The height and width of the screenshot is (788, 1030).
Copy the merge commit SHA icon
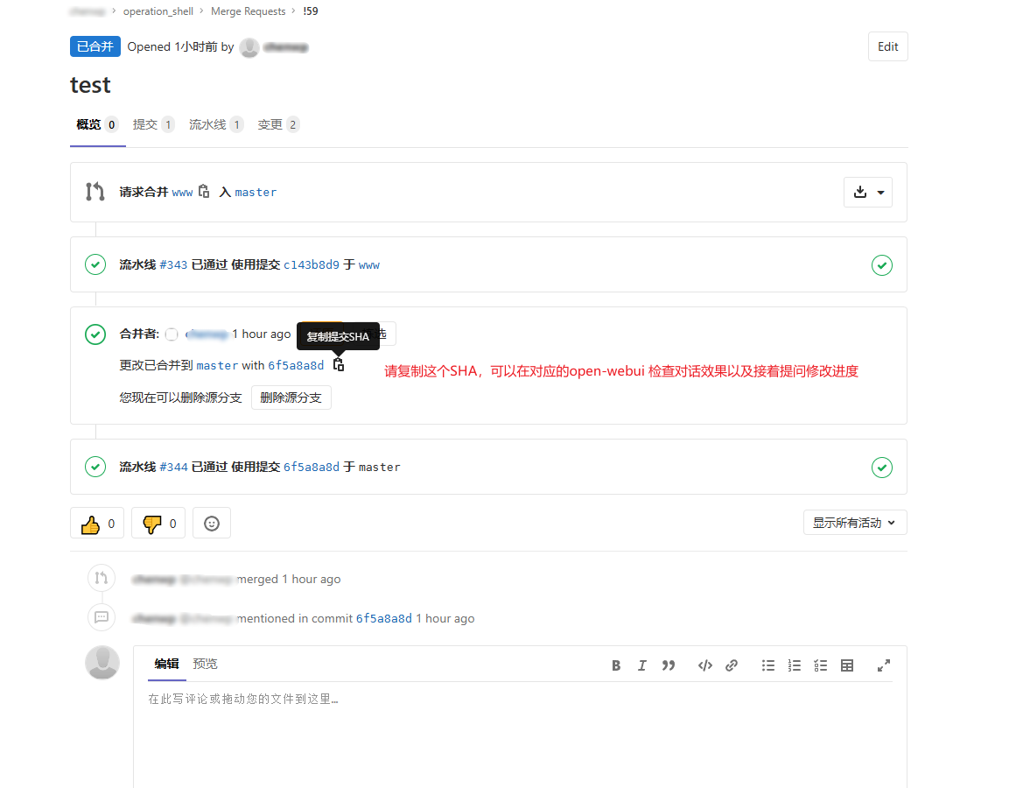339,365
